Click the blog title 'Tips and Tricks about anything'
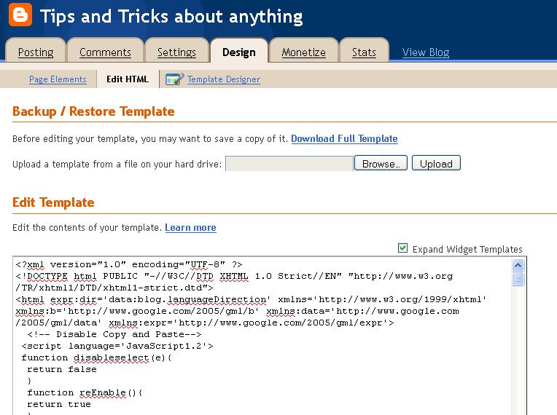Viewport: 557px width, 415px height. (171, 17)
